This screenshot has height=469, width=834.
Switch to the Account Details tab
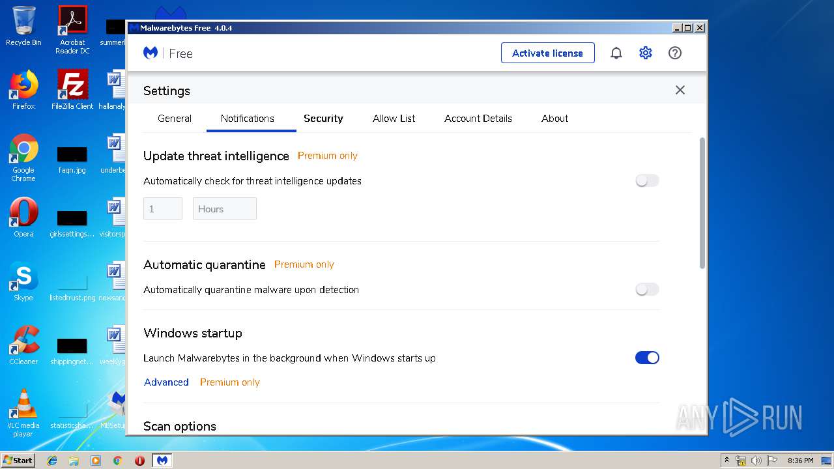tap(478, 119)
